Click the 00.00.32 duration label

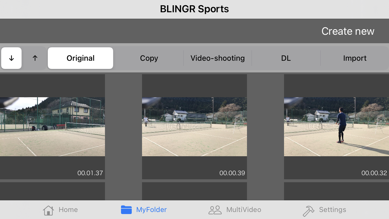click(x=374, y=173)
